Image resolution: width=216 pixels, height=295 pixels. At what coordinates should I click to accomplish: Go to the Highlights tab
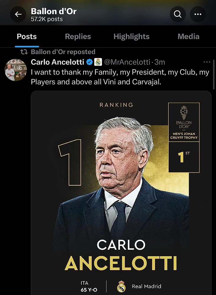[x=131, y=37]
